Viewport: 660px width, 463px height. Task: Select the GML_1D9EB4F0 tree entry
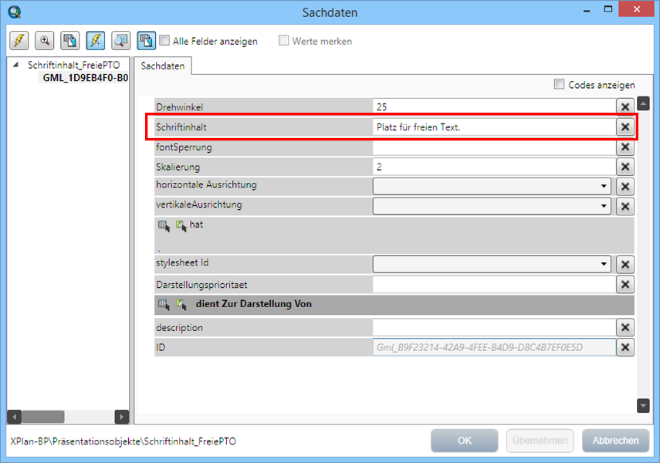[x=85, y=78]
